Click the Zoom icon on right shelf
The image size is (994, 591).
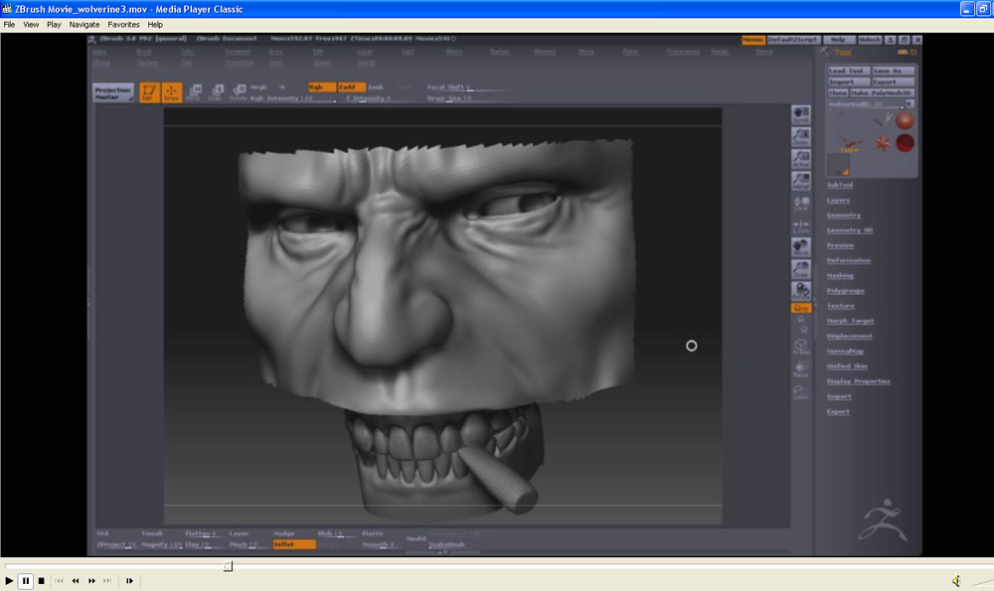(x=800, y=137)
